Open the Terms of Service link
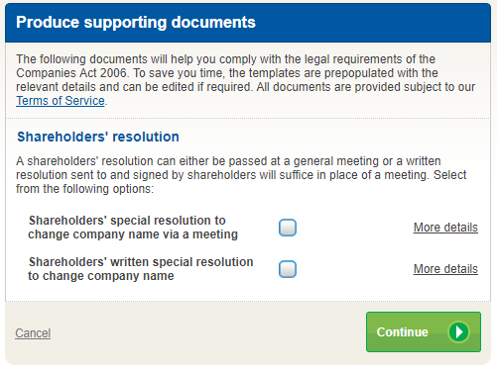Screen dimensions: 497x372 [61, 101]
